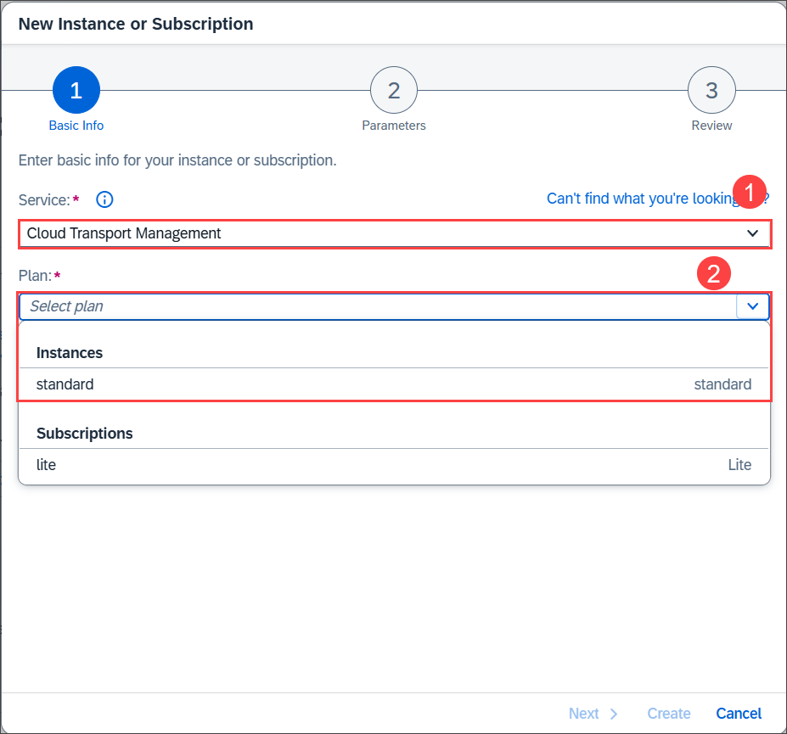Click the 'New Instance or Subscription' title

136,24
